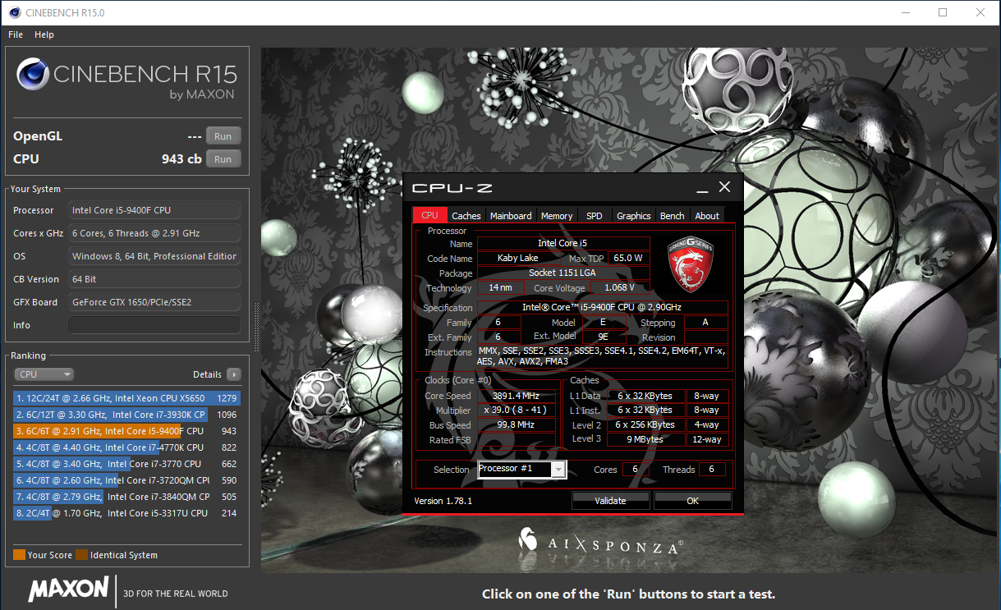Select the Xeon X5650 ranking entry
The height and width of the screenshot is (610, 1001).
pos(126,398)
